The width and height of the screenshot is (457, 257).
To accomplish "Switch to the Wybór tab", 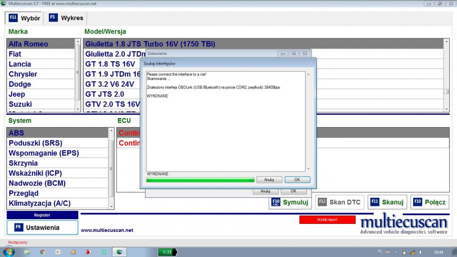I will point(24,18).
